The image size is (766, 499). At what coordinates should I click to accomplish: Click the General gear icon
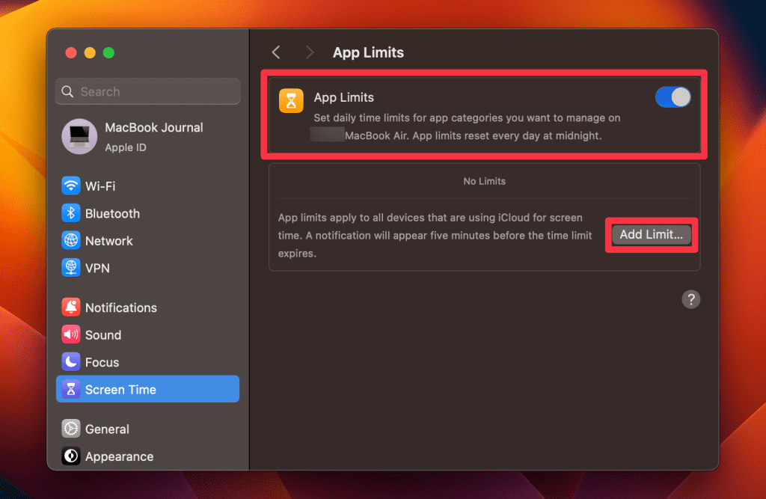pos(71,429)
